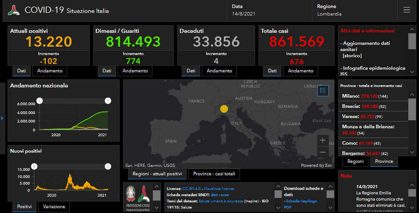Image resolution: width=419 pixels, height=213 pixels.
Task: Click the yellow Lombardia marker on the map
Action: pyautogui.click(x=224, y=109)
